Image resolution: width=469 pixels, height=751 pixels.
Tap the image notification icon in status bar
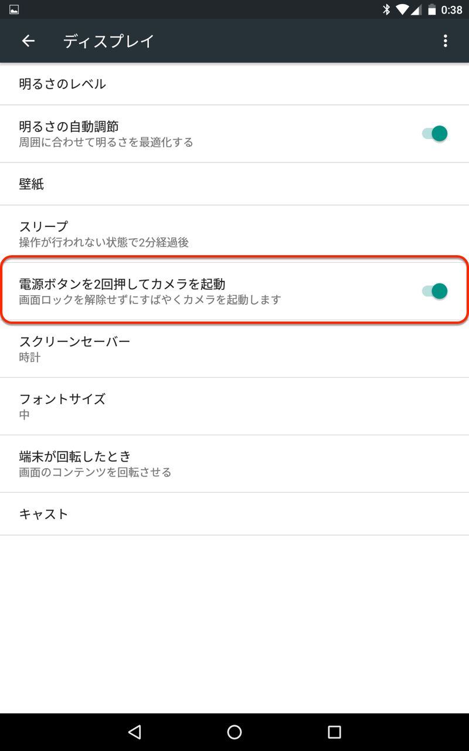tap(14, 9)
